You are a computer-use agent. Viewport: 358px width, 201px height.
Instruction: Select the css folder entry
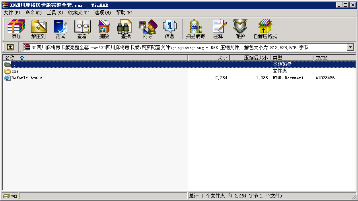pyautogui.click(x=15, y=71)
